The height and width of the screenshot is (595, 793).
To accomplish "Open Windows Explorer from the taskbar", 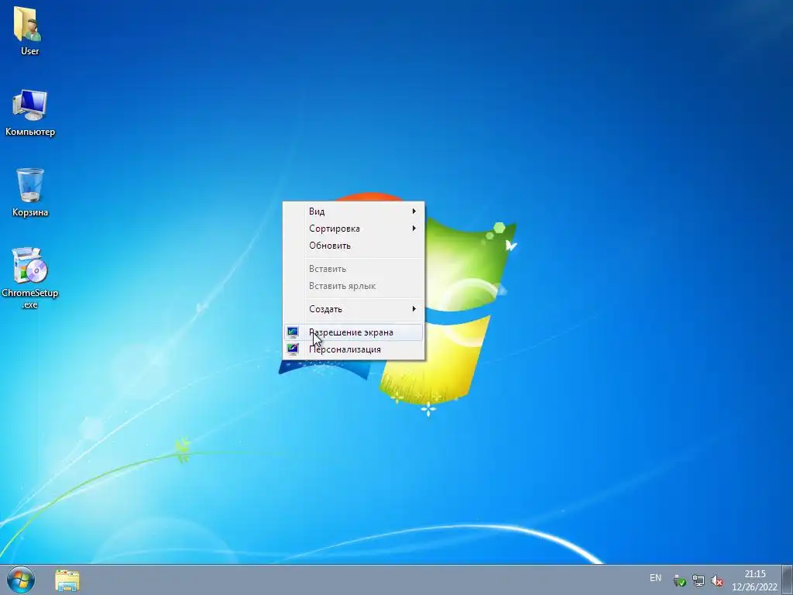I will pos(67,580).
